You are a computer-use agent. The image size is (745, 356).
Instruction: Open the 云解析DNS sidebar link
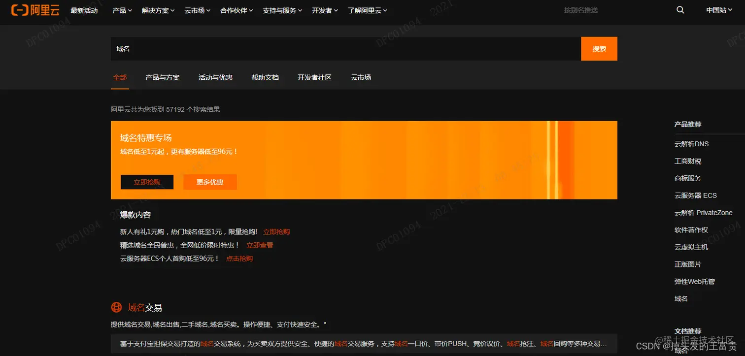click(691, 143)
